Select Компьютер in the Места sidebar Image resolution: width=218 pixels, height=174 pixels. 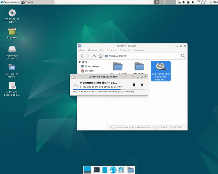pos(92,66)
